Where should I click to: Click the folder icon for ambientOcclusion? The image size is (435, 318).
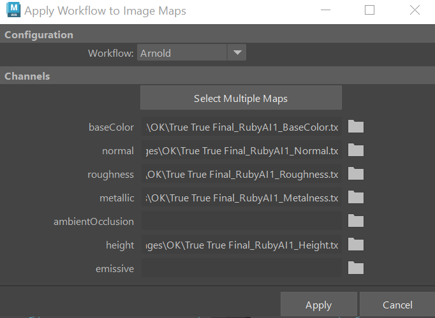355,221
